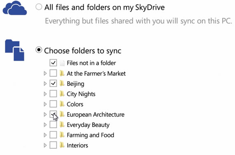Select the Everyday Beauty folder label
Screen dimensions: 235x155
click(x=88, y=125)
